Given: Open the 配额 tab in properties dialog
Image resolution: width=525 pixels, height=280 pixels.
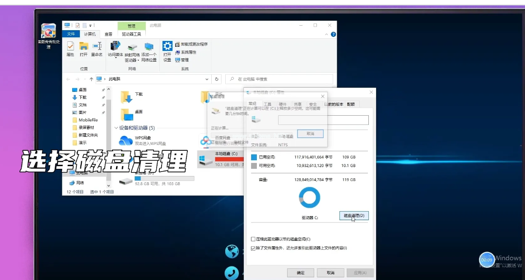Looking at the screenshot, I should point(351,104).
